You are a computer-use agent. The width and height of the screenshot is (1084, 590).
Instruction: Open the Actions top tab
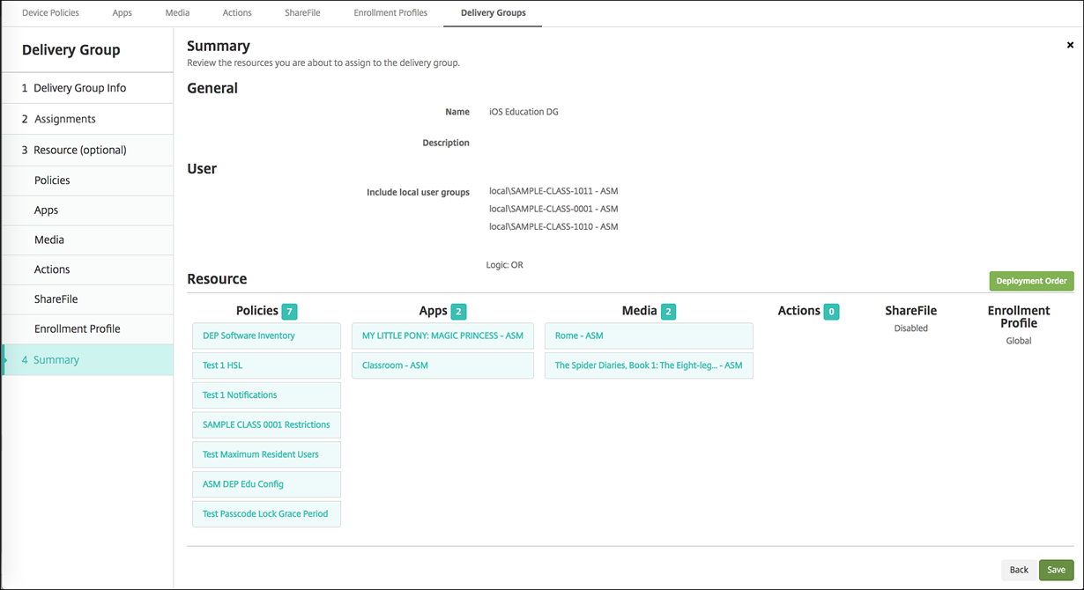click(237, 13)
